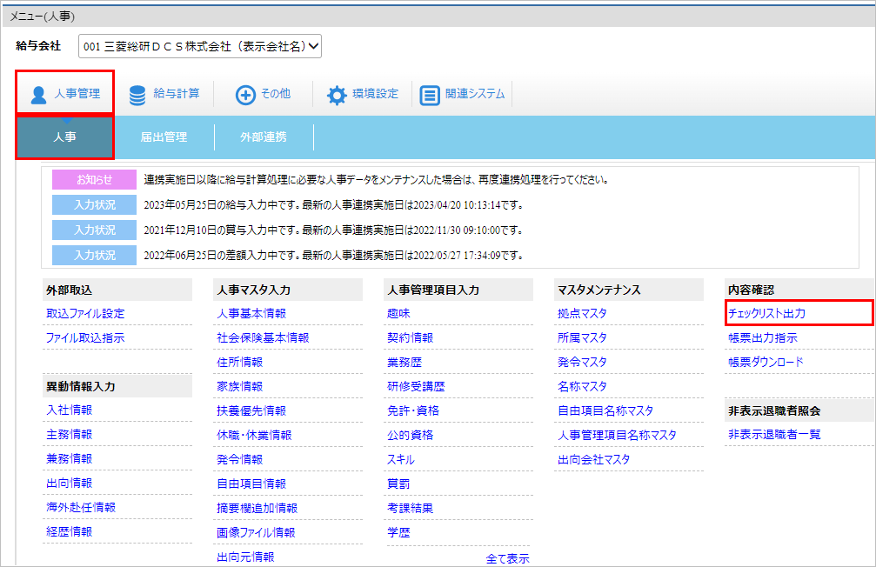This screenshot has height=567, width=876.
Task: Open 休職・休業情報 link
Action: tap(254, 435)
